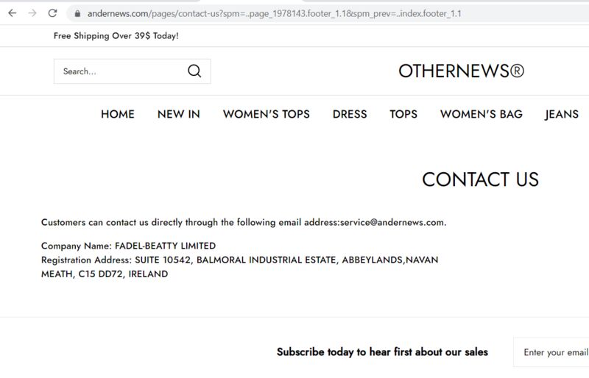This screenshot has width=589, height=378.
Task: Open the DRESS menu item
Action: coord(350,114)
